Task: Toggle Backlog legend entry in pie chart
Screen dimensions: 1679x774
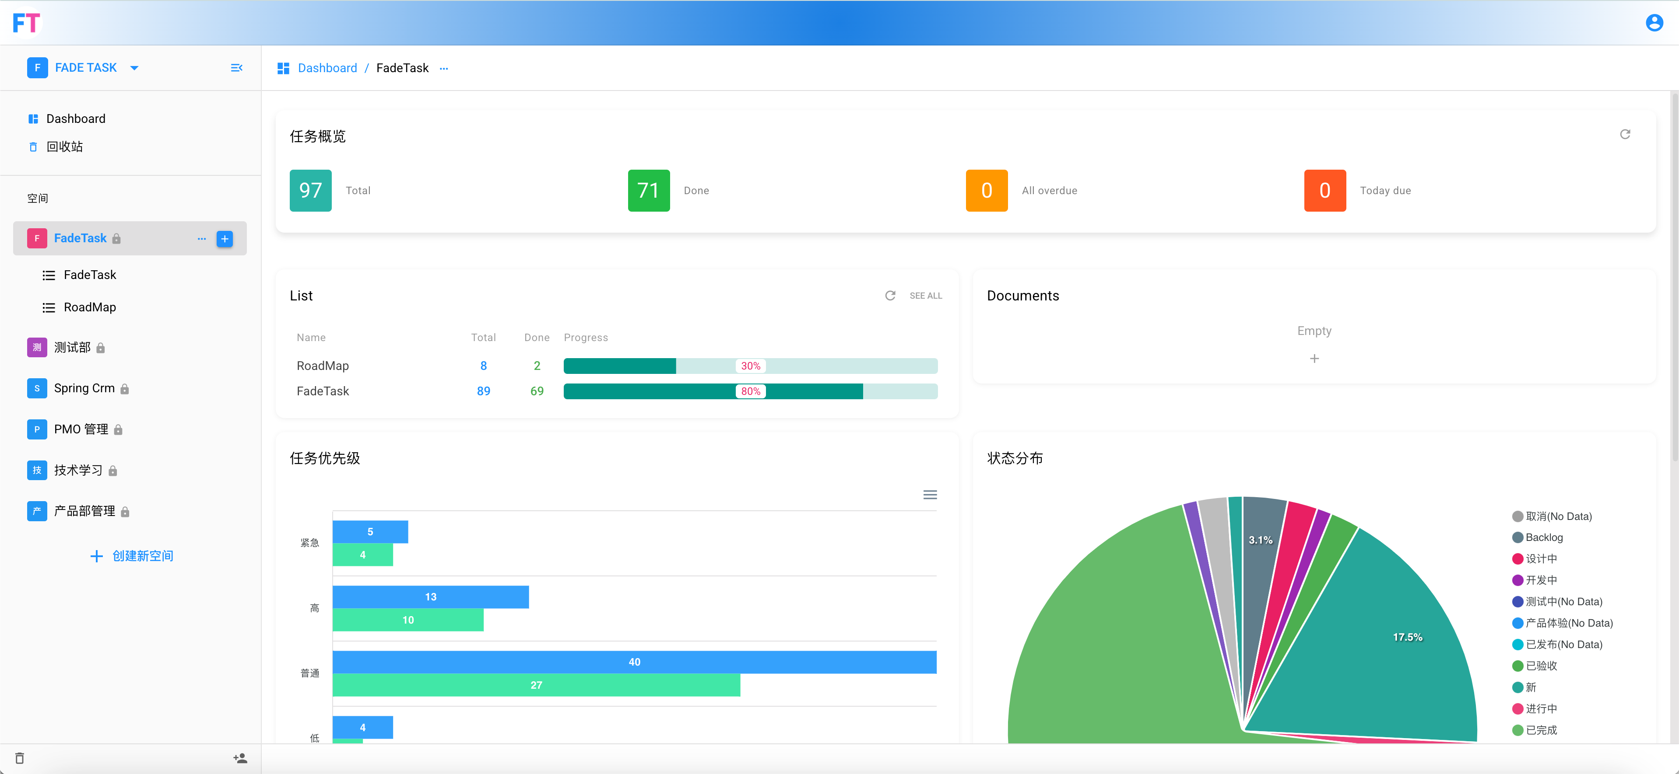Action: click(x=1537, y=538)
